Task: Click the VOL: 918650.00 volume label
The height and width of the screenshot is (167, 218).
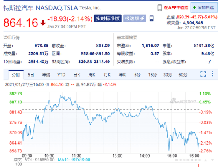Action: click(39, 160)
